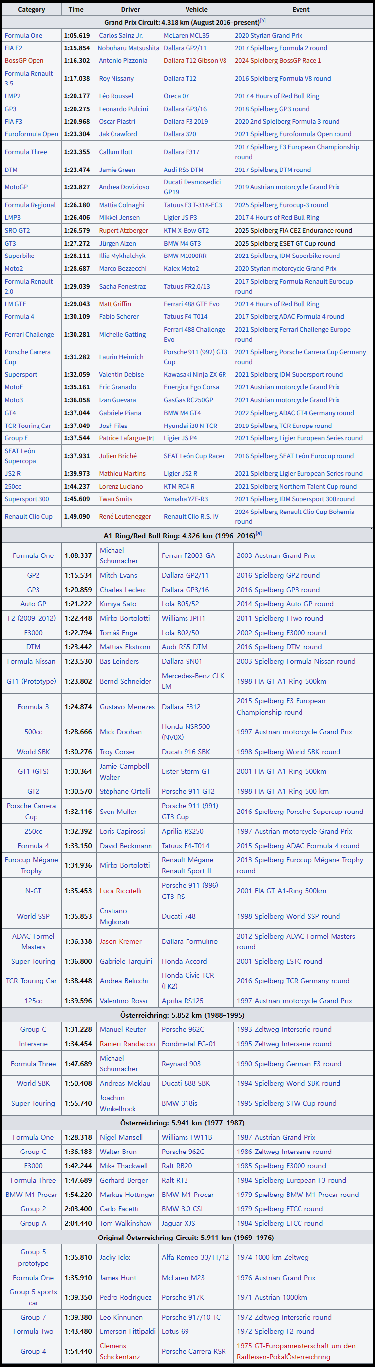Open the Nigel Mansell driver link
This screenshot has height=1367, width=375.
(x=121, y=1138)
